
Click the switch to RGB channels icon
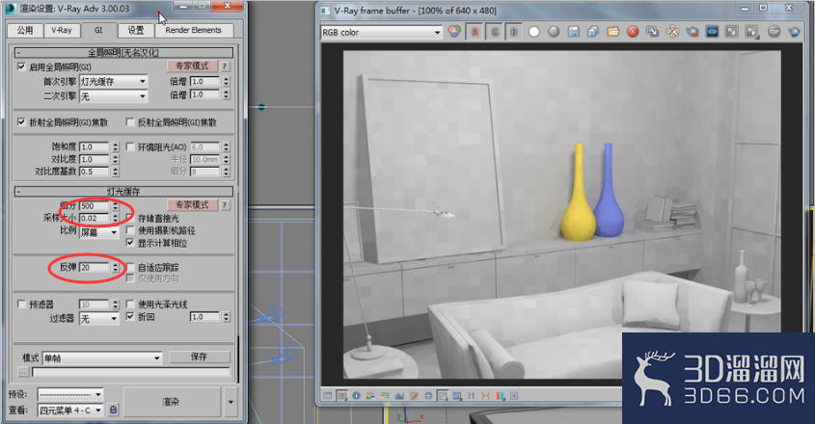[453, 32]
